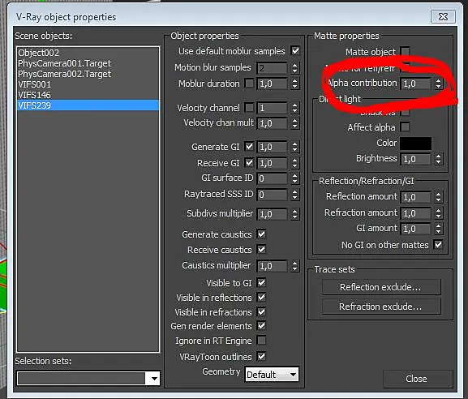Adjust the Raytraced SSS ID spinner
This screenshot has width=468, height=399.
[x=295, y=195]
